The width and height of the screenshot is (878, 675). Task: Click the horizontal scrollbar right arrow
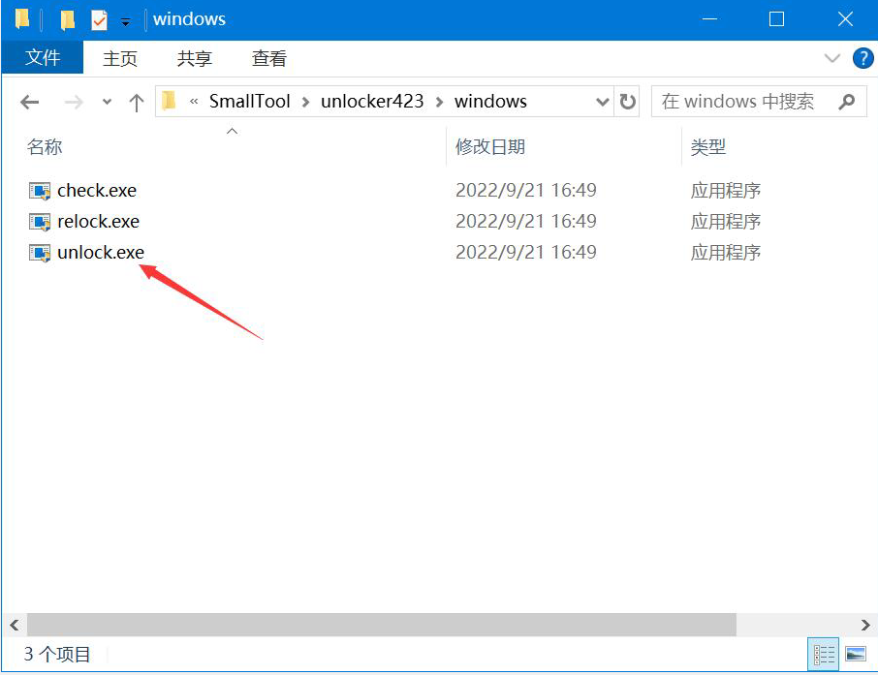point(865,625)
